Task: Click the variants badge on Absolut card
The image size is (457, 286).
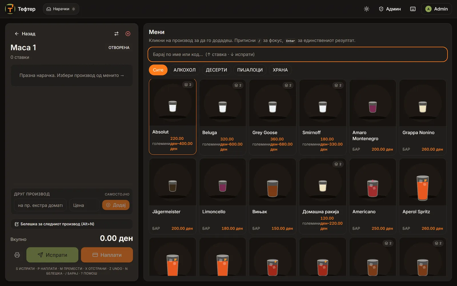Action: pyautogui.click(x=188, y=85)
